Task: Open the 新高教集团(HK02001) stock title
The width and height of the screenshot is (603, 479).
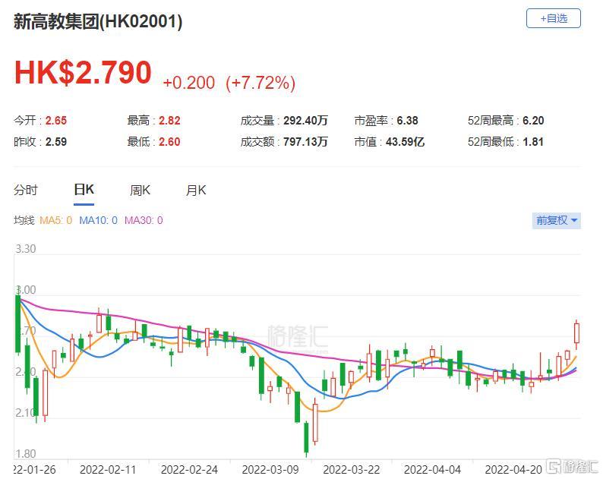Action: (x=98, y=21)
